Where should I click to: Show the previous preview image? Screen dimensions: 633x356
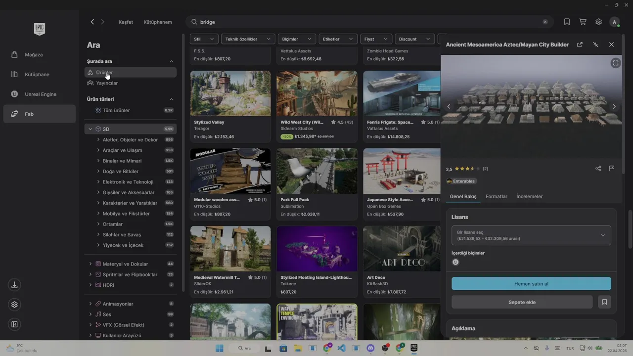(x=449, y=106)
